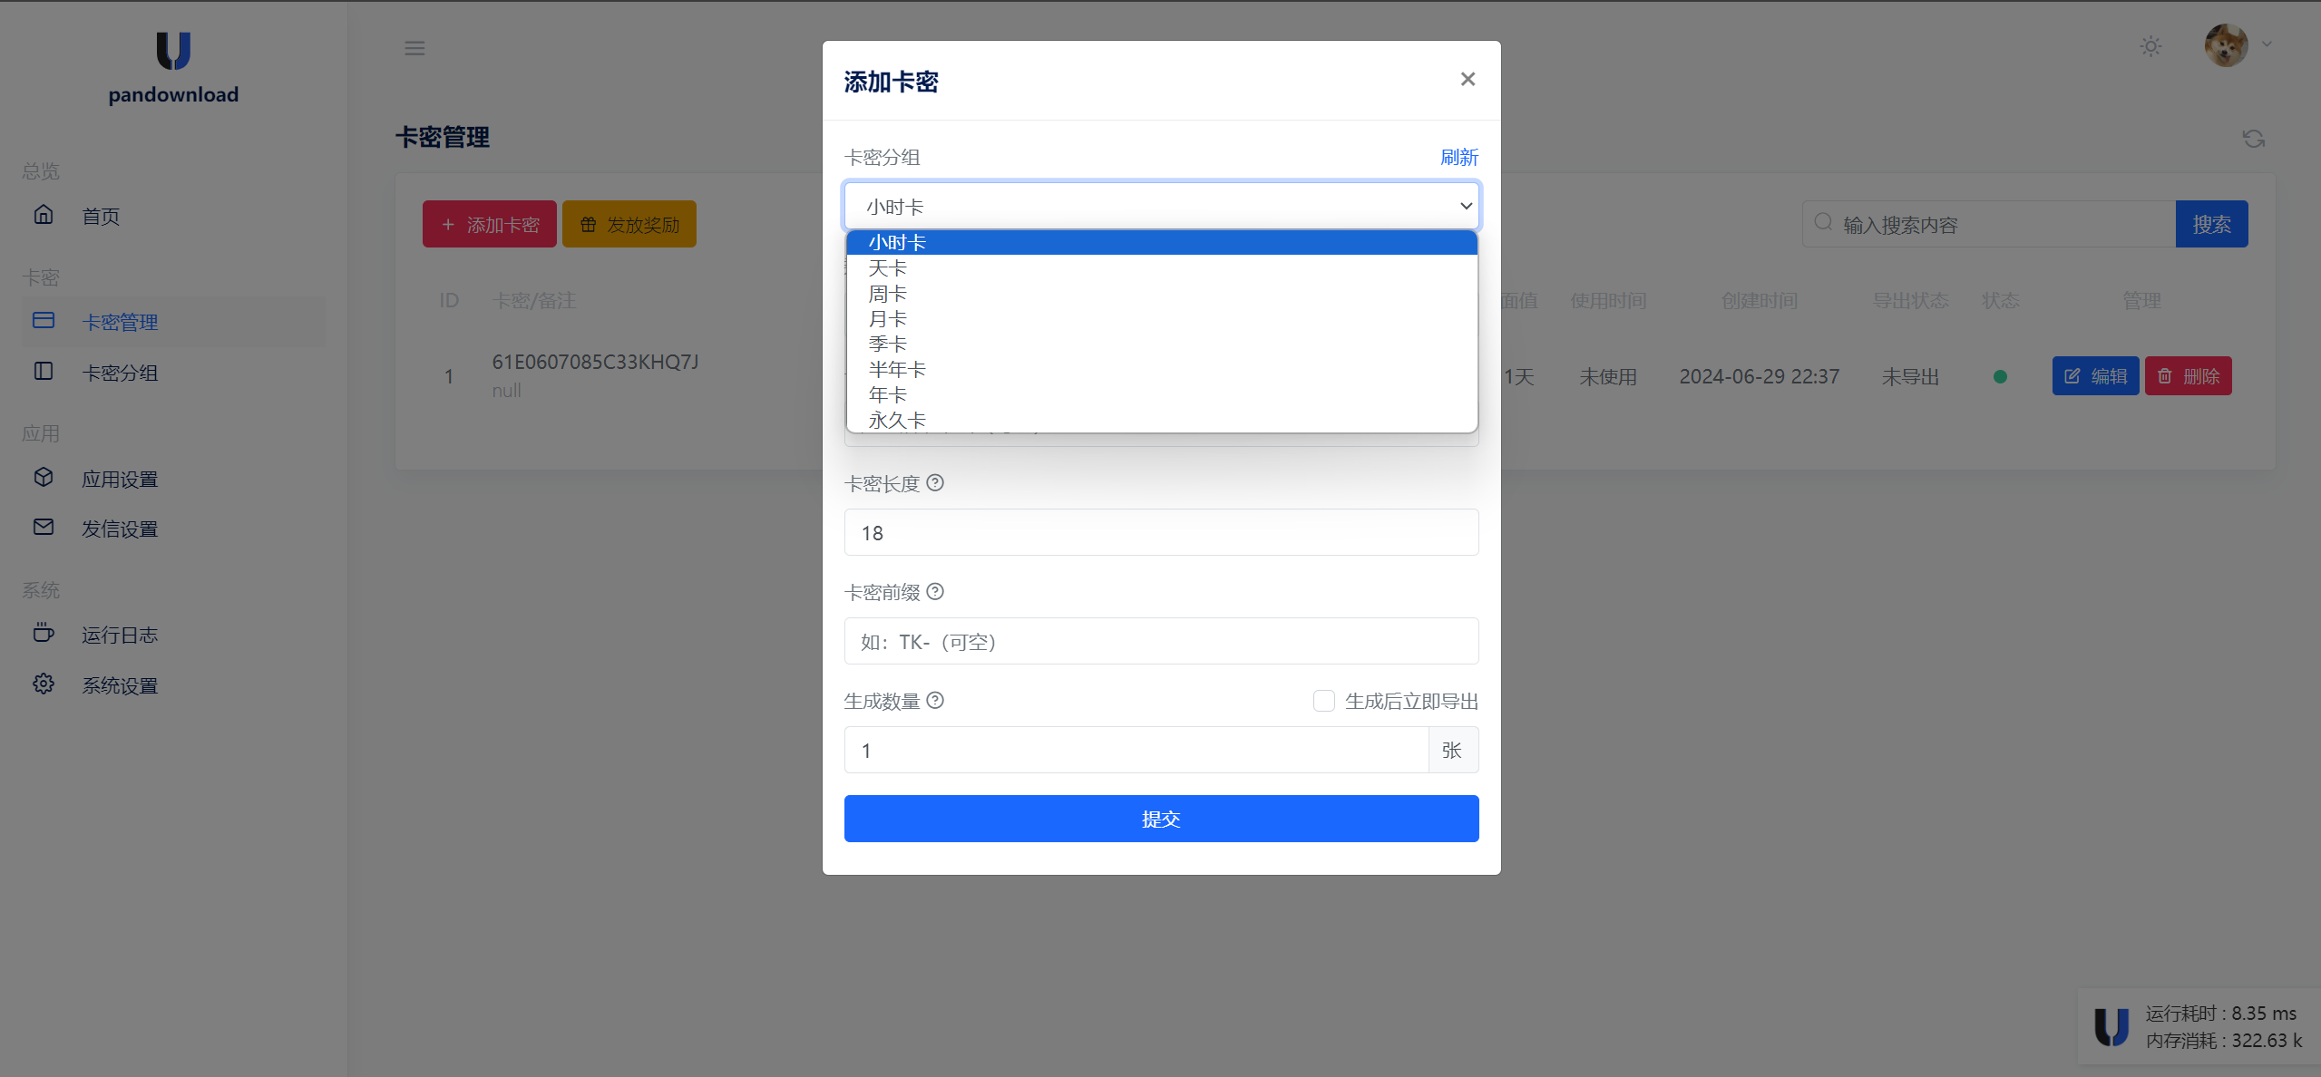Choose 月卡 option in the list
Image resolution: width=2321 pixels, height=1077 pixels.
pyautogui.click(x=887, y=319)
